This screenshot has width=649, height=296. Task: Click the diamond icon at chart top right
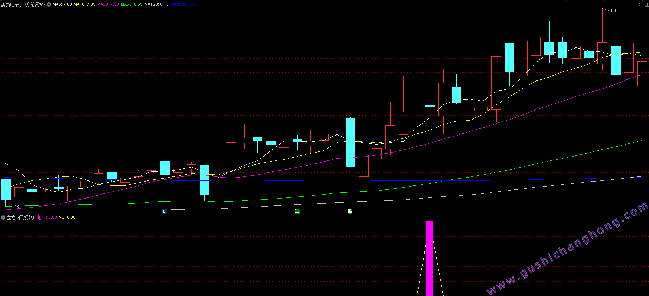pos(640,4)
